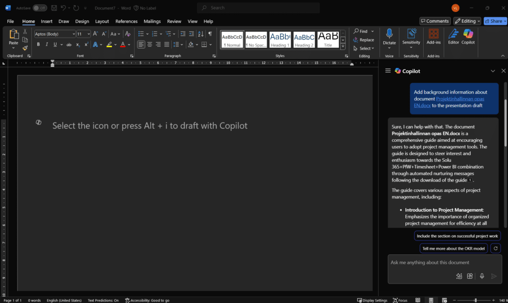Click the Sensitivity icon
508x303 pixels.
[411, 34]
